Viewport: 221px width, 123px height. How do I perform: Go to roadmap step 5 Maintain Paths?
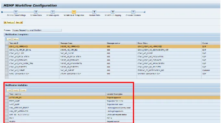(x=94, y=12)
